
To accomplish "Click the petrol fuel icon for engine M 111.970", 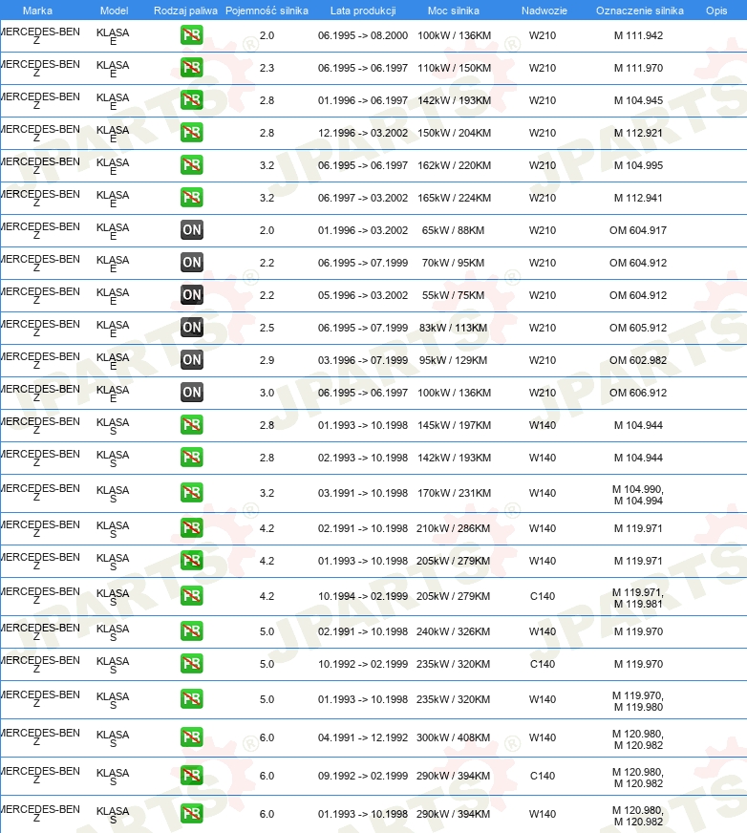I will click(x=192, y=68).
